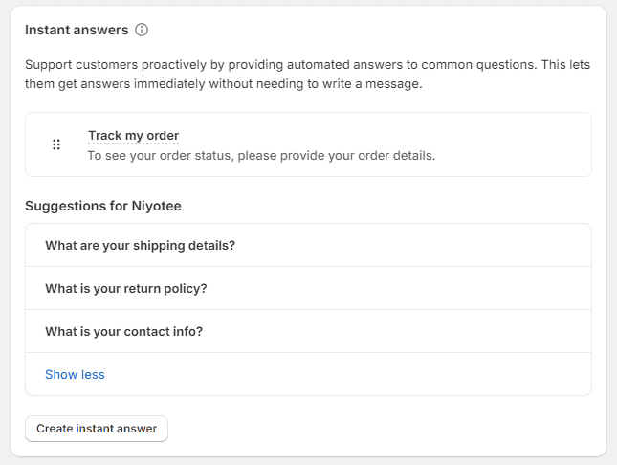Click the words without needing to write a message
Viewport: 617px width, 465px height.
tap(316, 84)
